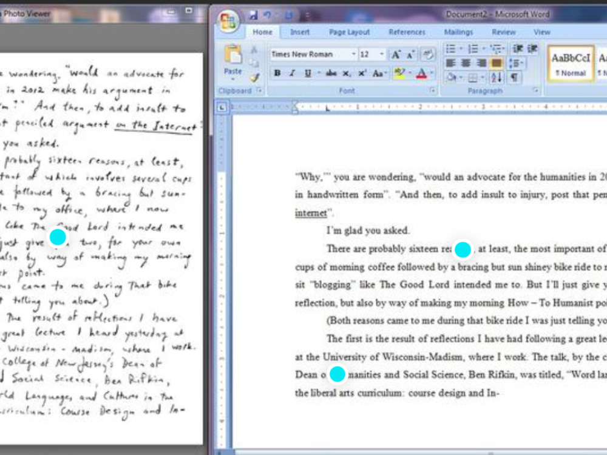Switch to the Home ribbon tab

click(262, 32)
